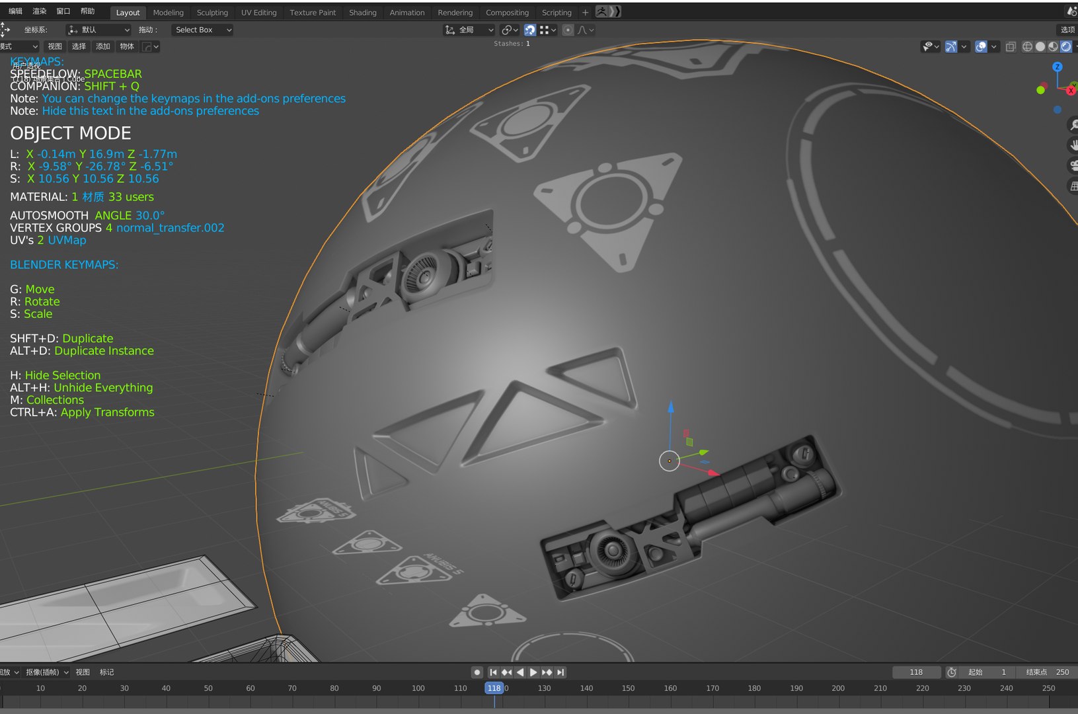The image size is (1078, 714).
Task: Switch to the UV Editing tab
Action: (258, 12)
